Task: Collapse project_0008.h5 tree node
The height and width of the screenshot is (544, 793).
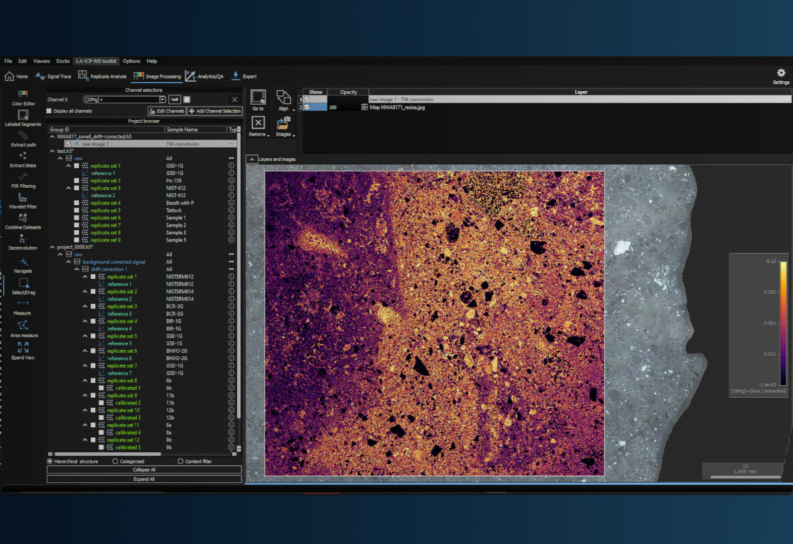Action: pos(52,248)
